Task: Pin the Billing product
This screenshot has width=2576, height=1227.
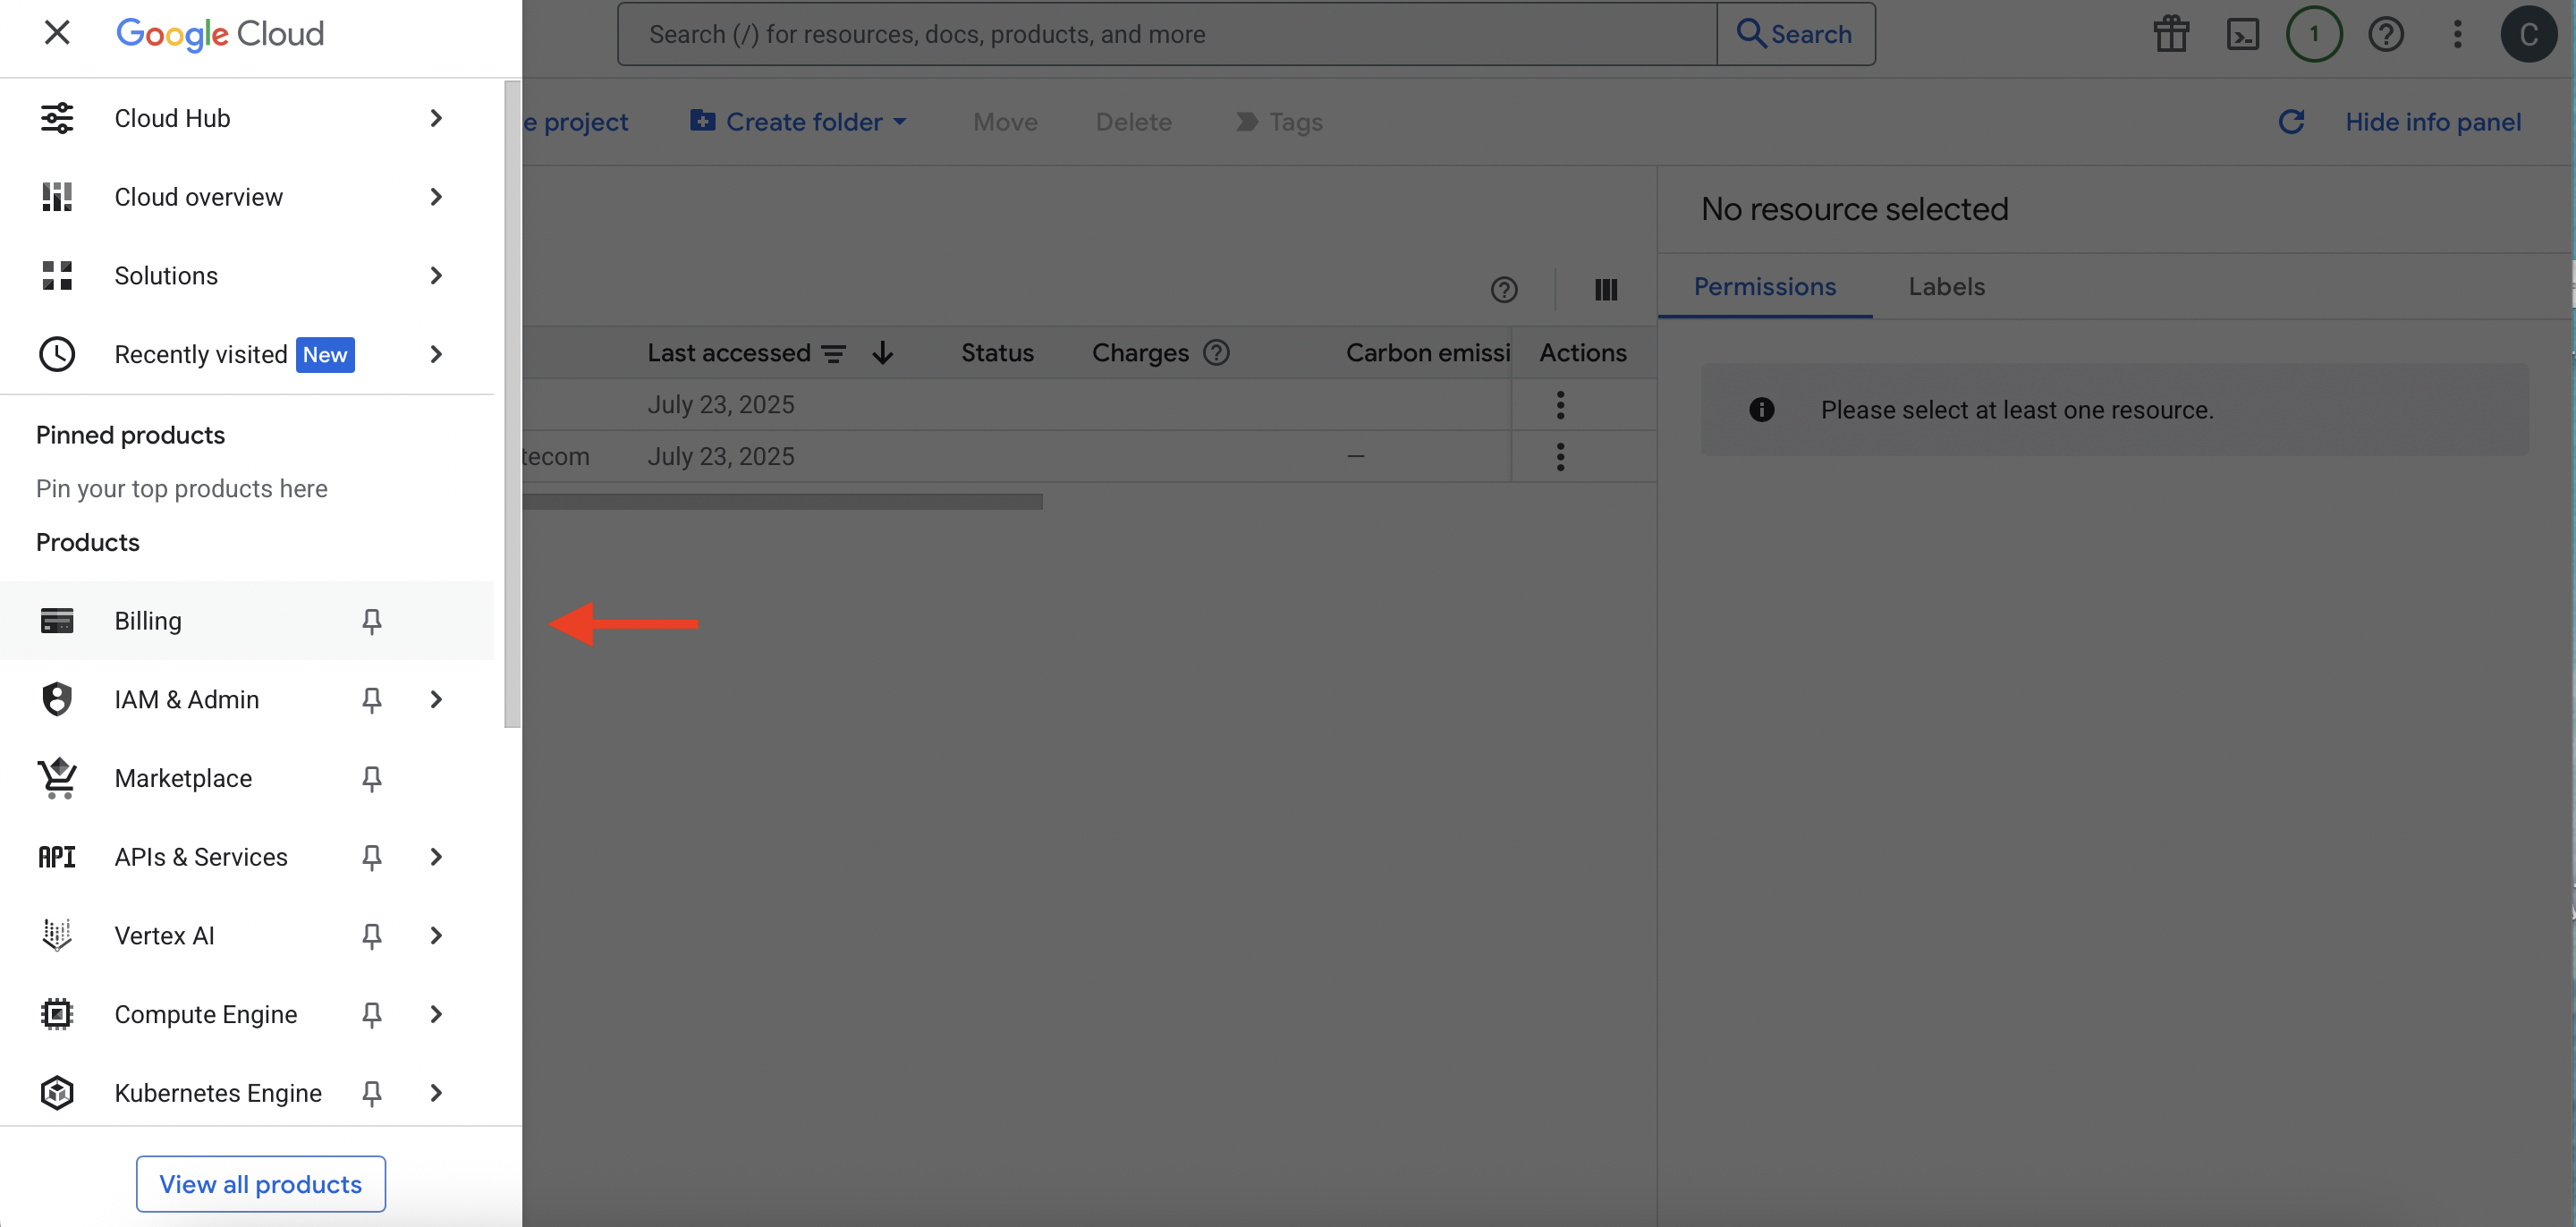Action: (x=372, y=621)
